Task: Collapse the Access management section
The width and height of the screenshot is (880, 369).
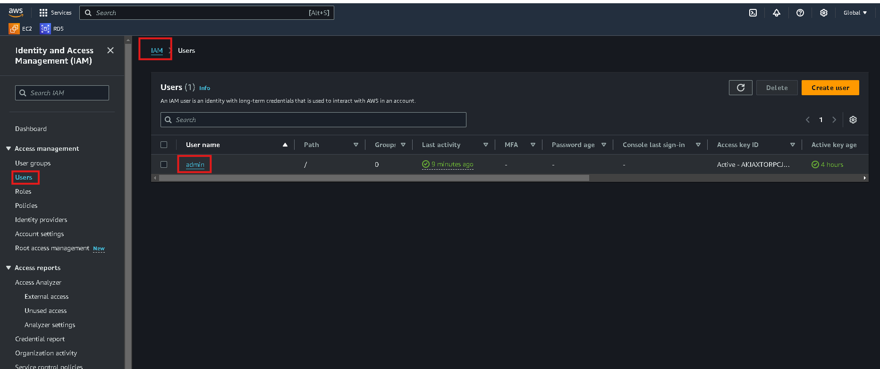Action: click(8, 148)
